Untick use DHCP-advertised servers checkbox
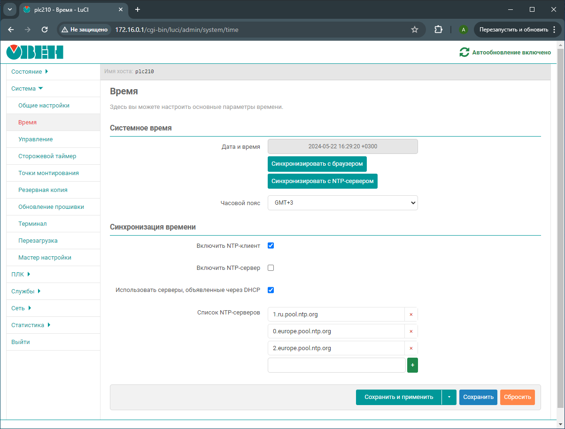Image resolution: width=565 pixels, height=429 pixels. [x=271, y=290]
